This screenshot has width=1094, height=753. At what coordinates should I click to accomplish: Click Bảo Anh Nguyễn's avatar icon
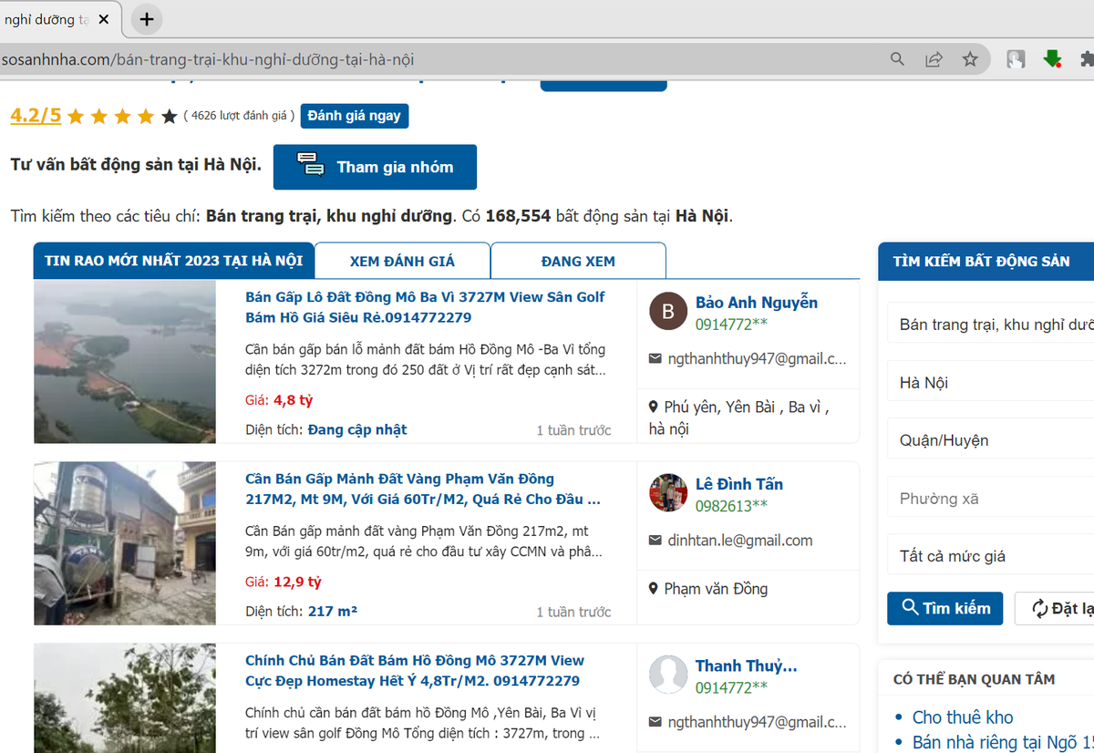(x=667, y=312)
